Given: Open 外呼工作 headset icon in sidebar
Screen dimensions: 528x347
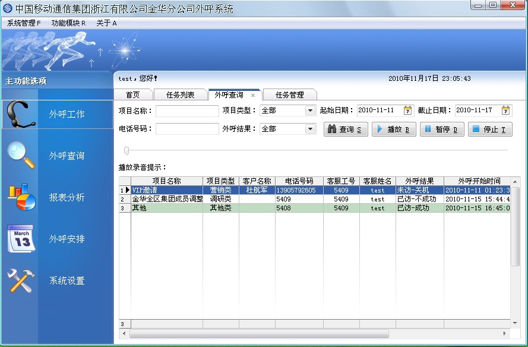Looking at the screenshot, I should [21, 114].
